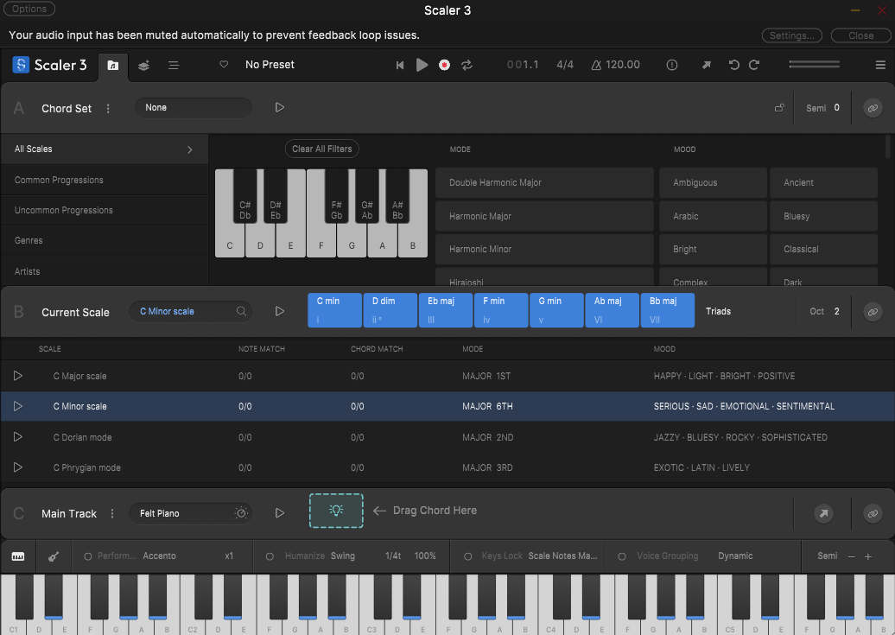Open the Genres category
Image resolution: width=895 pixels, height=635 pixels.
(x=105, y=241)
